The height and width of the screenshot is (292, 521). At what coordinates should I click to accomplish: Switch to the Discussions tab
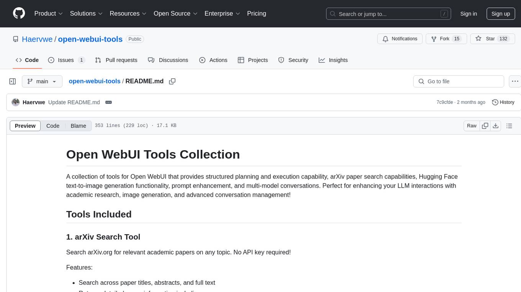168,60
